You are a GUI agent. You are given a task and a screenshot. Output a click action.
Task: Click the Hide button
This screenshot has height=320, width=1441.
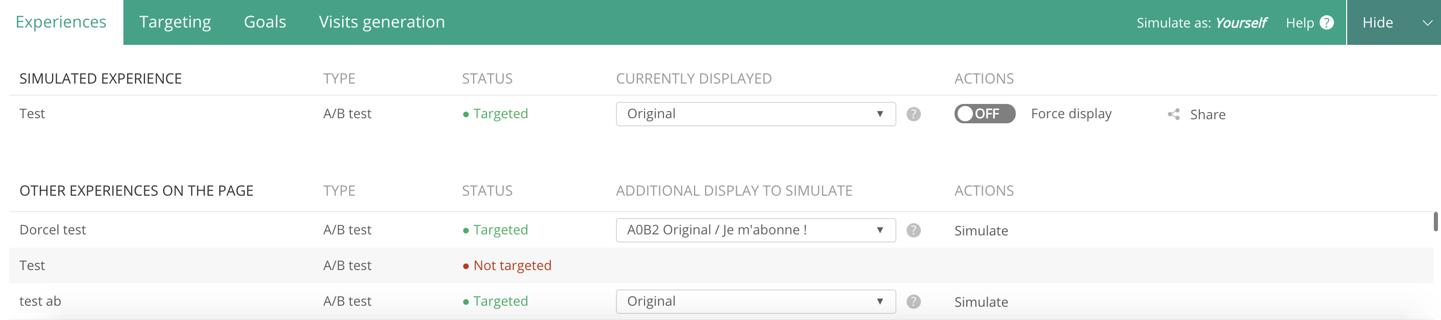1377,22
